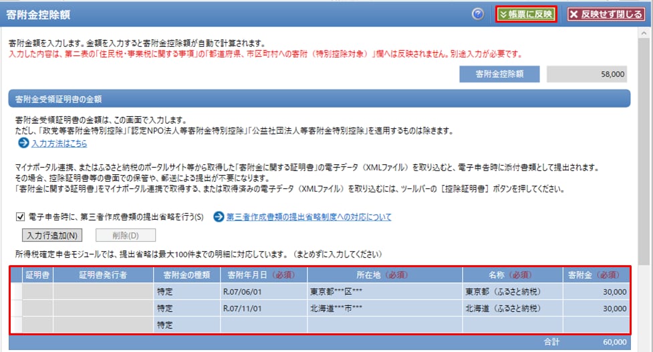Select the first row's row header cell

17,291
